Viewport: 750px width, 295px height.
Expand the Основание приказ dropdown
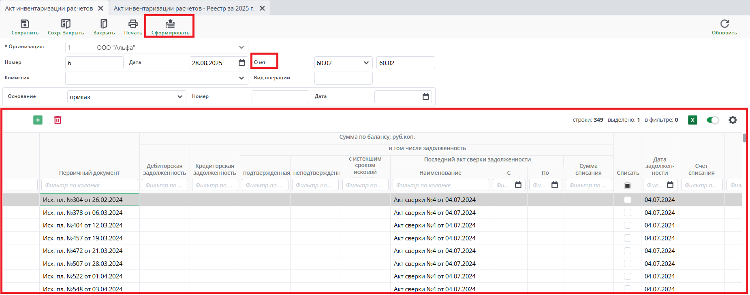[x=180, y=97]
